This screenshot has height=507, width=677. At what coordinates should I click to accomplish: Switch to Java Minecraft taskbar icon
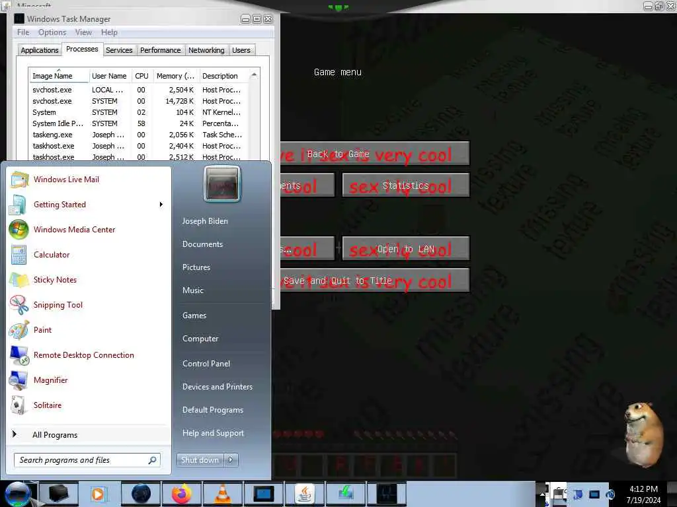click(x=304, y=494)
